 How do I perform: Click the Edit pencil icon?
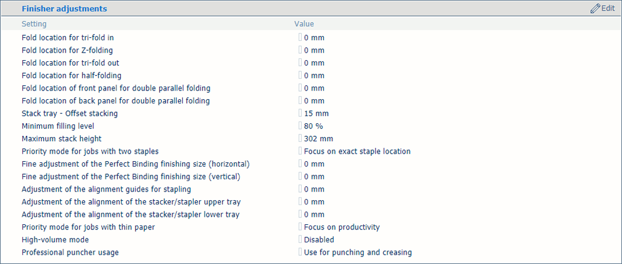[x=595, y=8]
